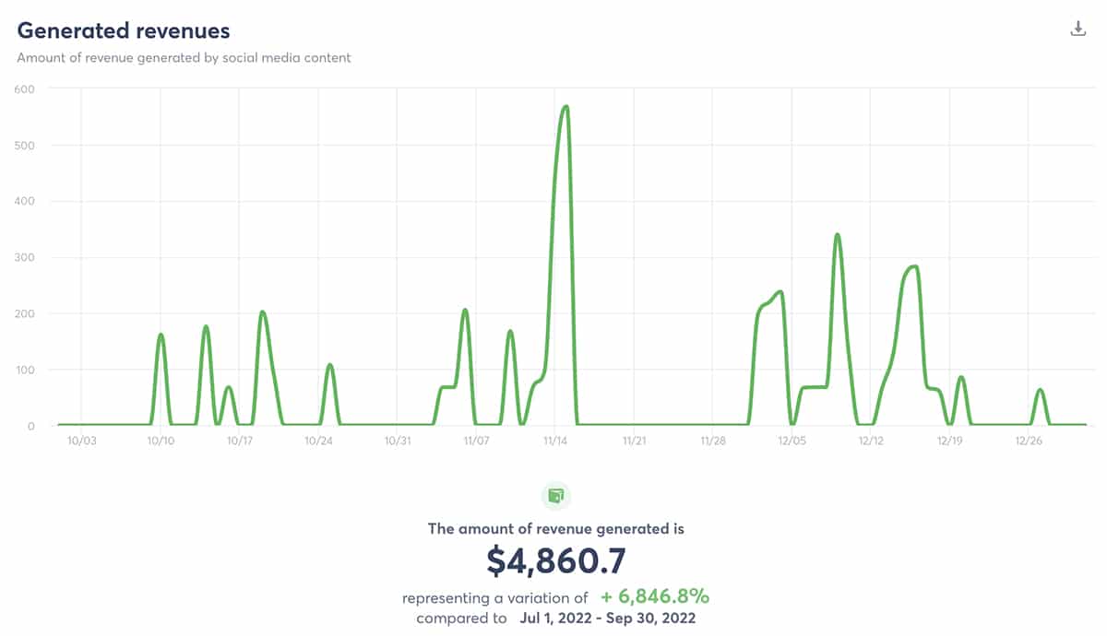Click the + 6,846.8% variation value

tap(655, 597)
